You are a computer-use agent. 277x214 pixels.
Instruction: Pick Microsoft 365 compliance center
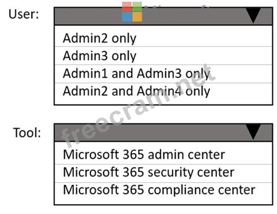click(x=159, y=189)
